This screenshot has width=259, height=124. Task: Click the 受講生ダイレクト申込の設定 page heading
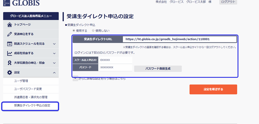point(100,16)
